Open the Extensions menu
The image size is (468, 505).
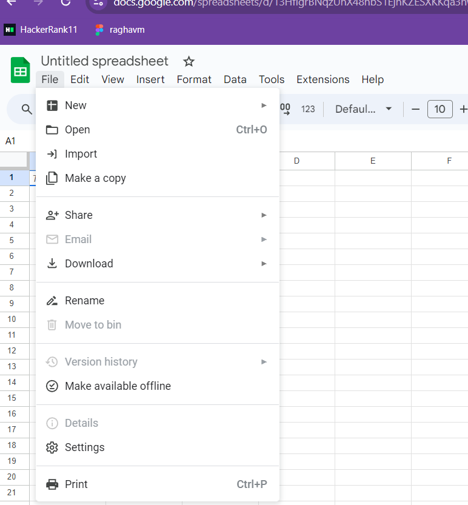[x=323, y=79]
